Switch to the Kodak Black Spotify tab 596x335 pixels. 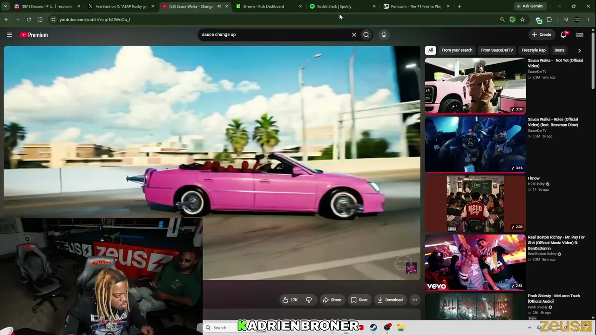pyautogui.click(x=342, y=7)
